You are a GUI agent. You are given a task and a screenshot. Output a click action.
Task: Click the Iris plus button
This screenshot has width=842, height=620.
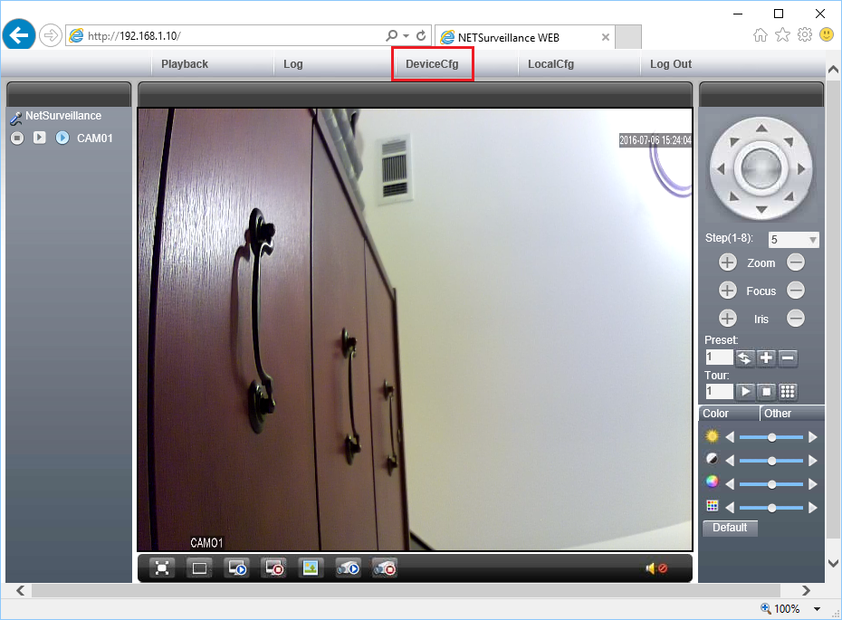coord(728,319)
